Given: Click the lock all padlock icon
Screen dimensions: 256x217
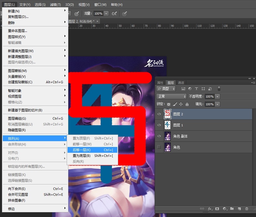Looking at the screenshot, I should click(x=187, y=104).
